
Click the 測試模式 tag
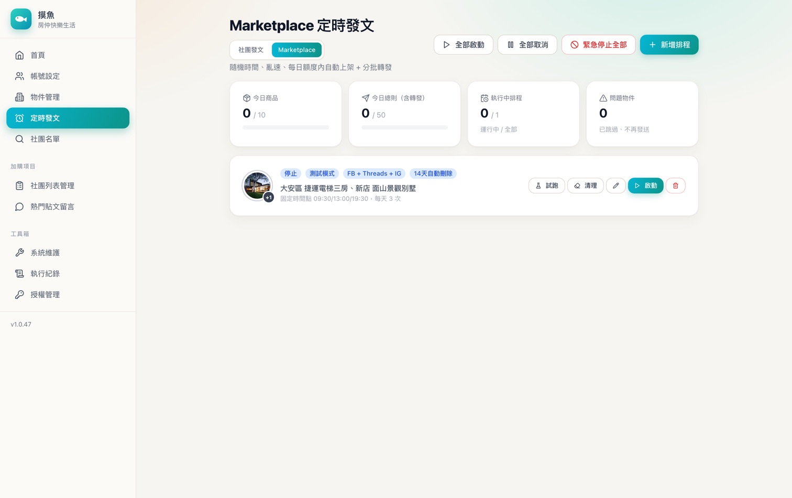coord(322,174)
